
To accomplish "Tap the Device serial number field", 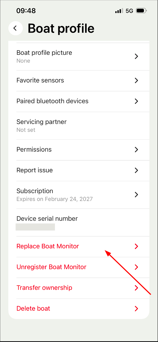I will coord(79,222).
